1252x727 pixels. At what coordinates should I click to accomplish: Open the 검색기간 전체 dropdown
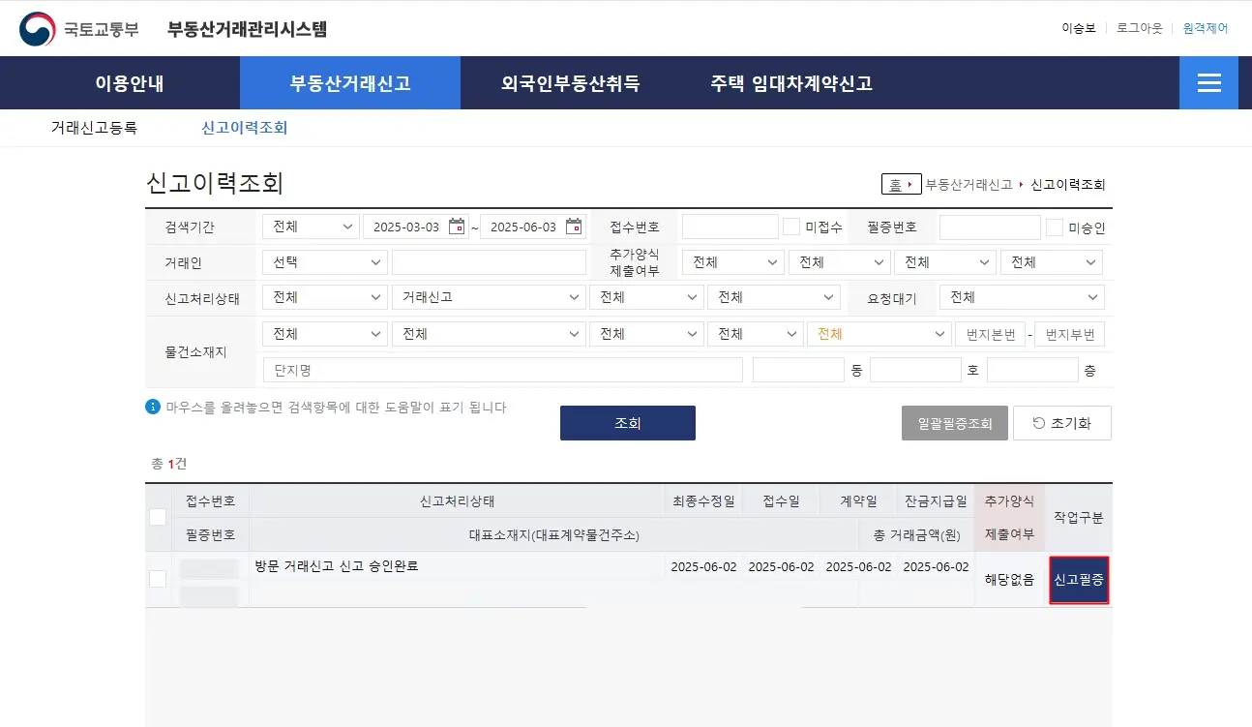(x=310, y=226)
